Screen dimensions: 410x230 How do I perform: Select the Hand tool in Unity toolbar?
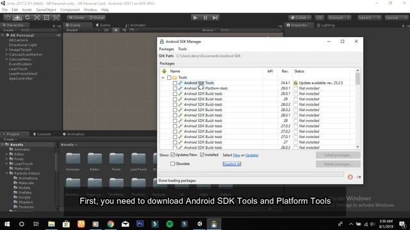click(x=8, y=17)
